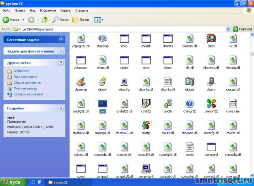Image resolution: width=254 pixels, height=186 pixels.
Task: Collapse Подробно details panel
Action: click(x=61, y=108)
